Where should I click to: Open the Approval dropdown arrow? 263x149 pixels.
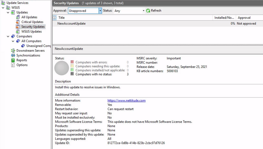point(100,11)
